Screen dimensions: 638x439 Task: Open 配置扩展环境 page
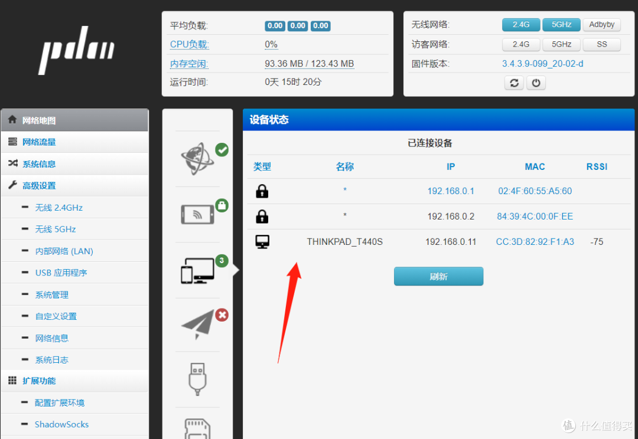[x=60, y=403]
